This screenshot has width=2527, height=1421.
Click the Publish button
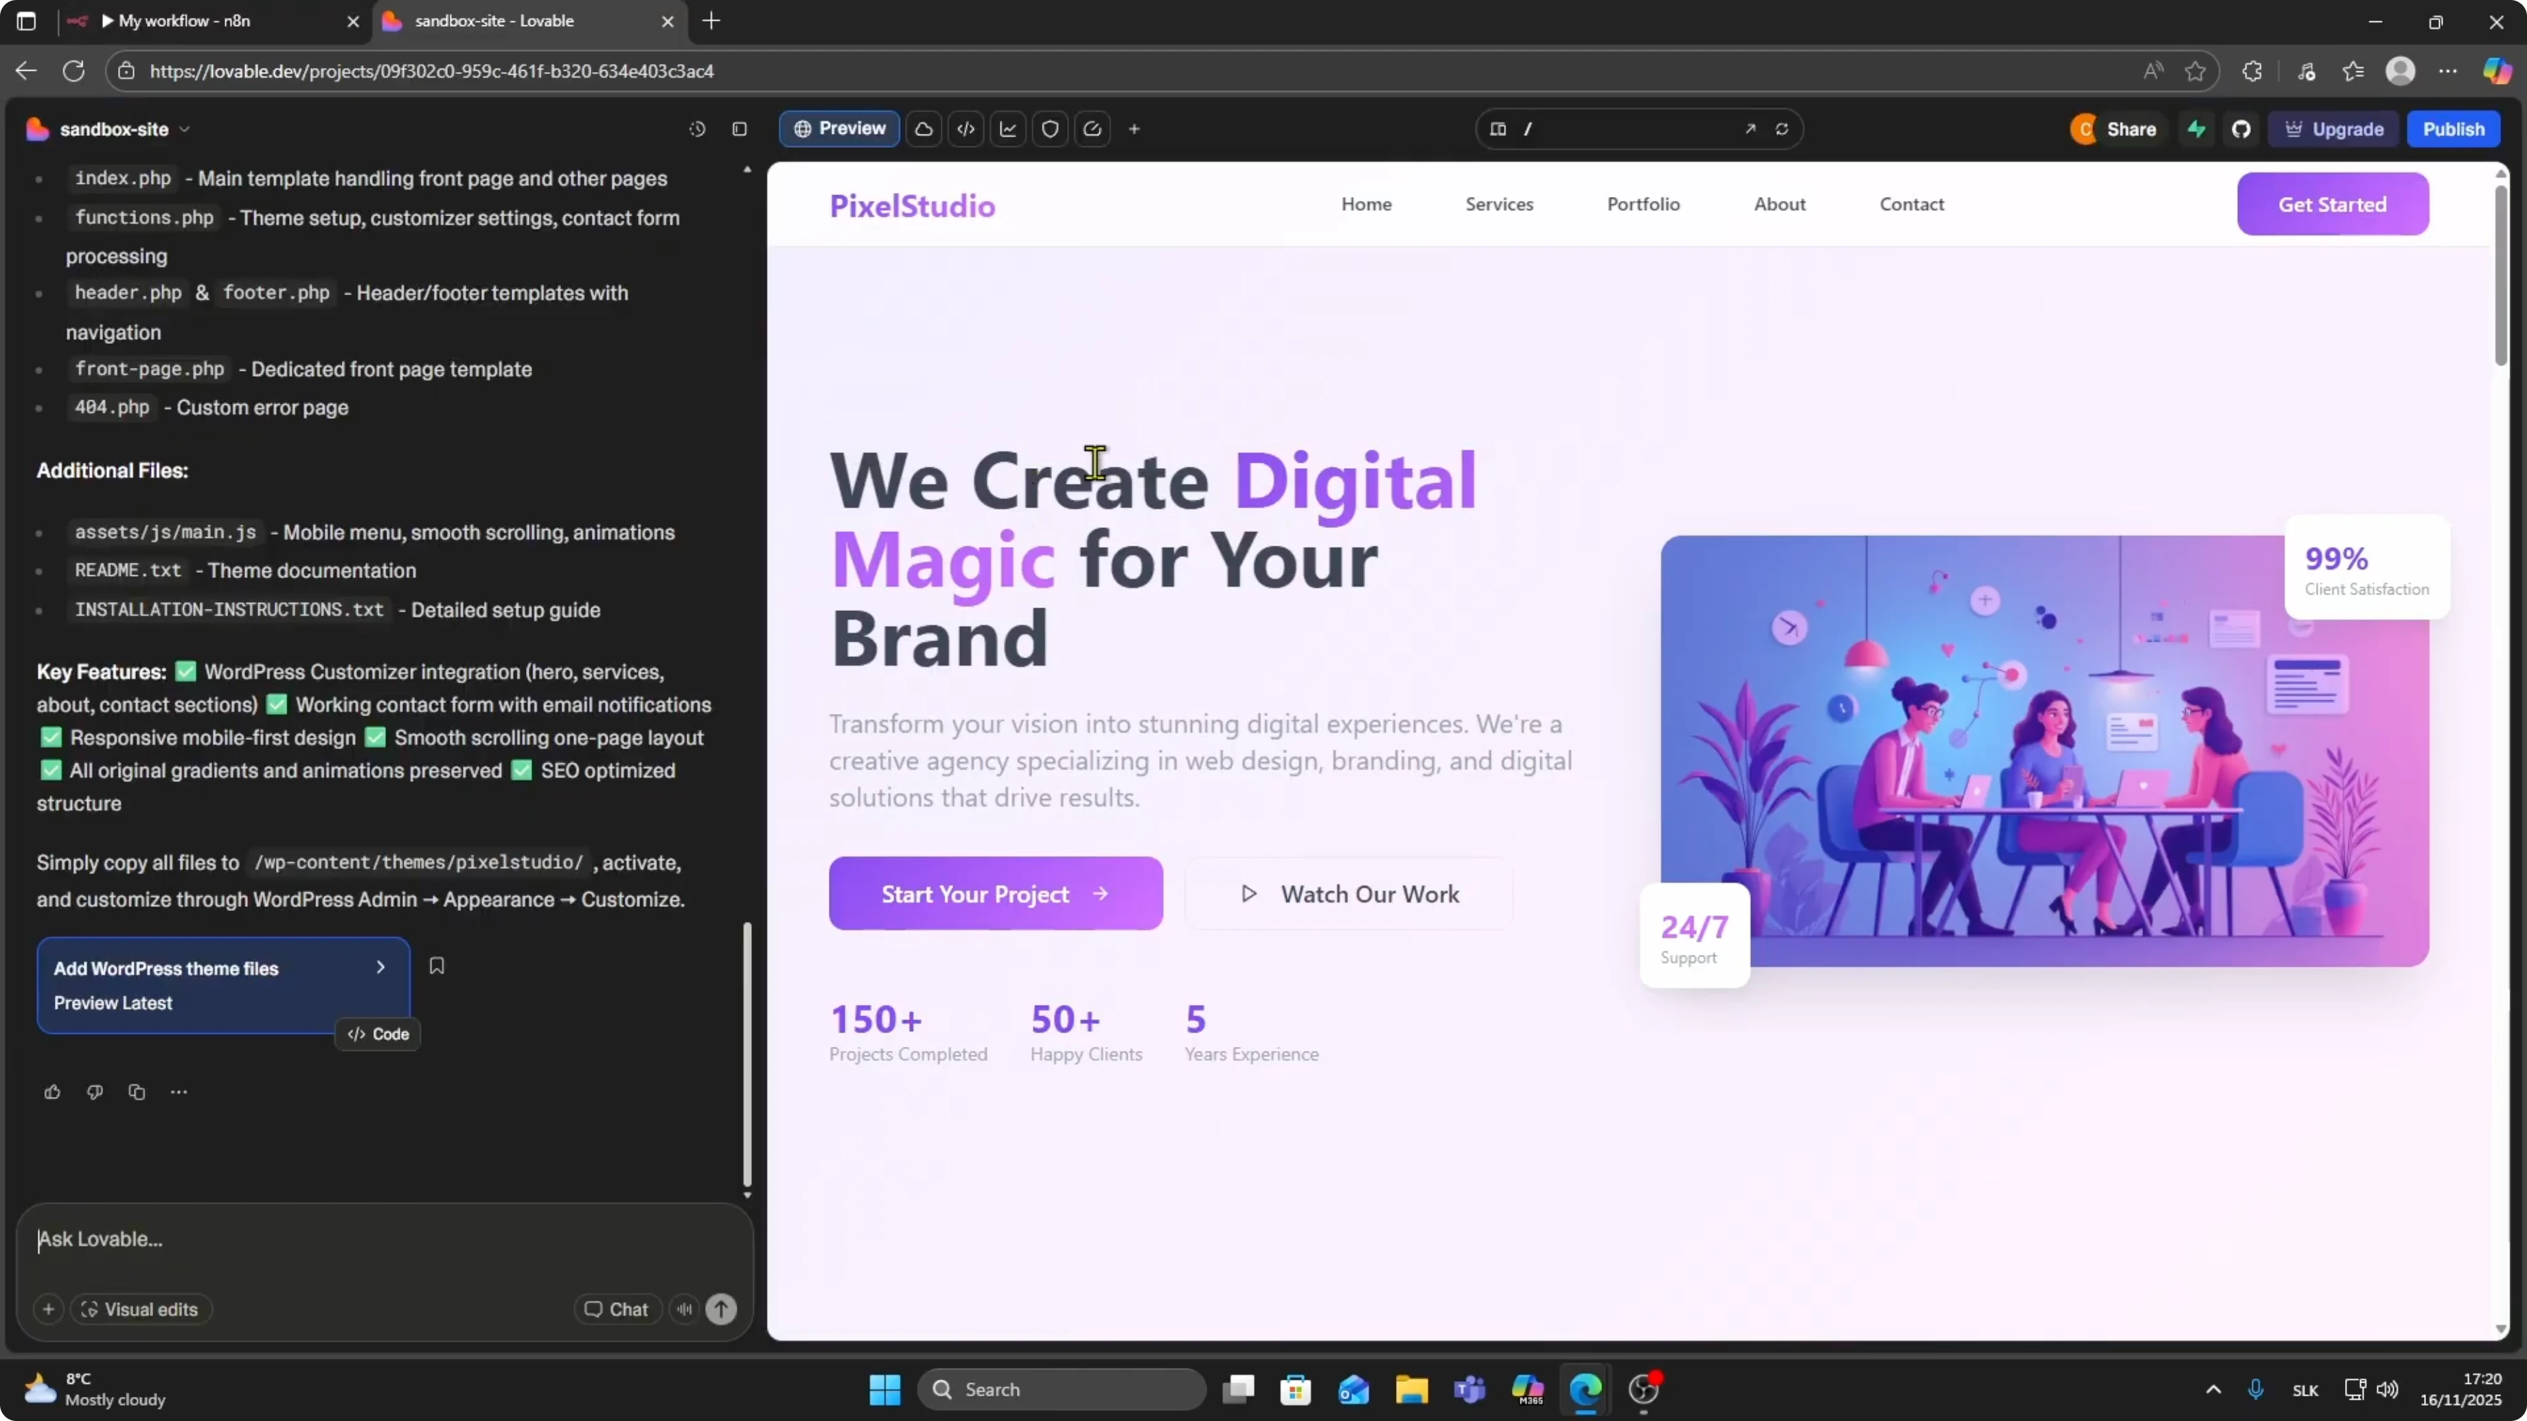2454,130
